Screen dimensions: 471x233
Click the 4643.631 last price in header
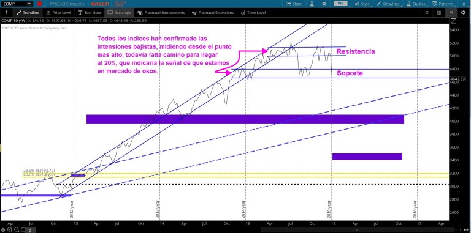tap(101, 4)
